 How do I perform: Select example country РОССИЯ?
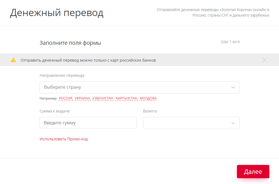pos(66,98)
